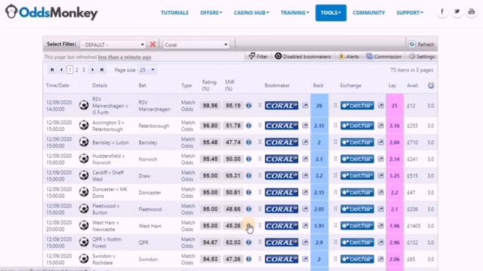Image resolution: width=483 pixels, height=271 pixels.
Task: Open Coral bookmaker link icon for Barnsley row
Action: point(305,142)
